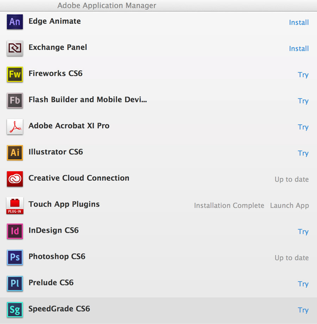
Task: Select the InDesign CS6 name text
Action: (x=54, y=230)
